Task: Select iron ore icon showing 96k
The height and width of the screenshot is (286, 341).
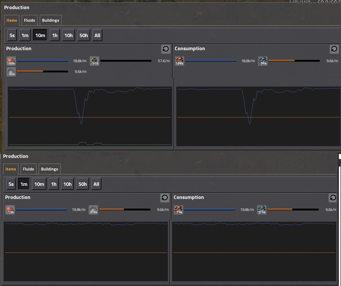Action: (263, 61)
